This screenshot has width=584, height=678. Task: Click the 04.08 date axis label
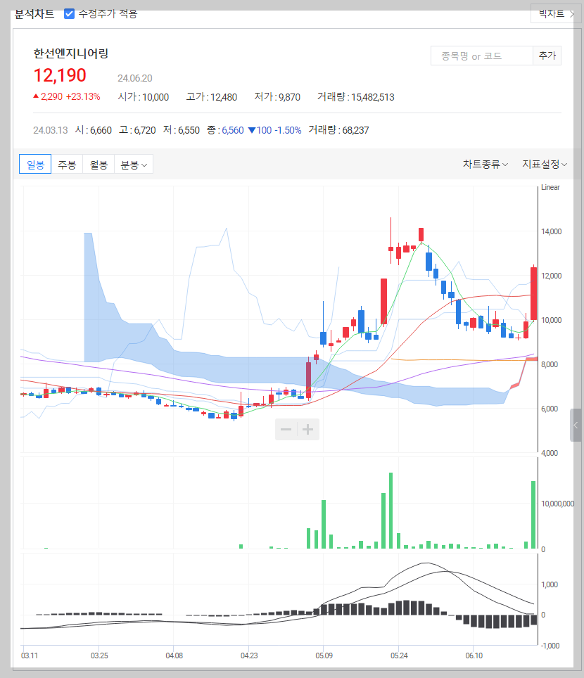(x=174, y=655)
